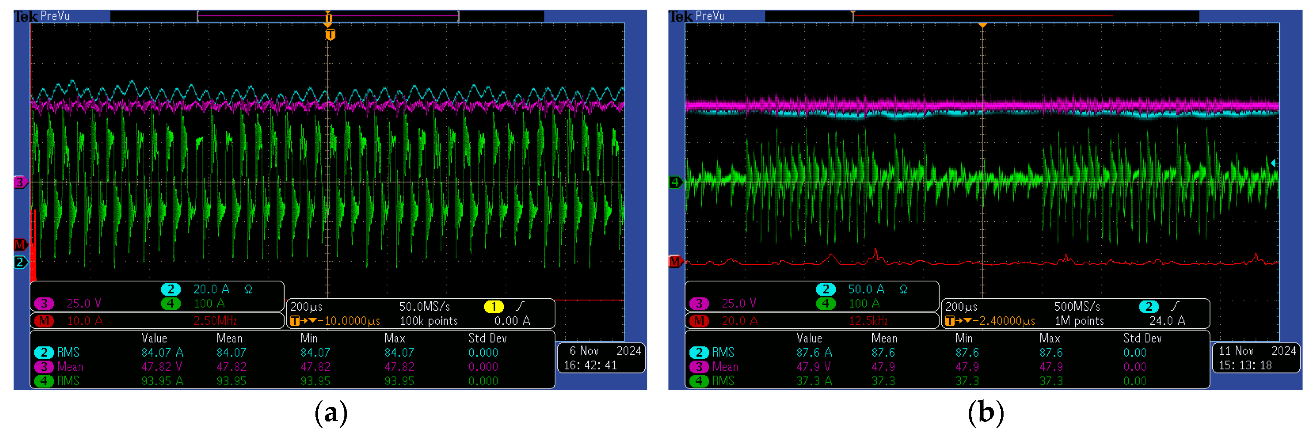The height and width of the screenshot is (434, 1314).
Task: Click the 200µs timebase readout in left scope
Action: point(306,306)
